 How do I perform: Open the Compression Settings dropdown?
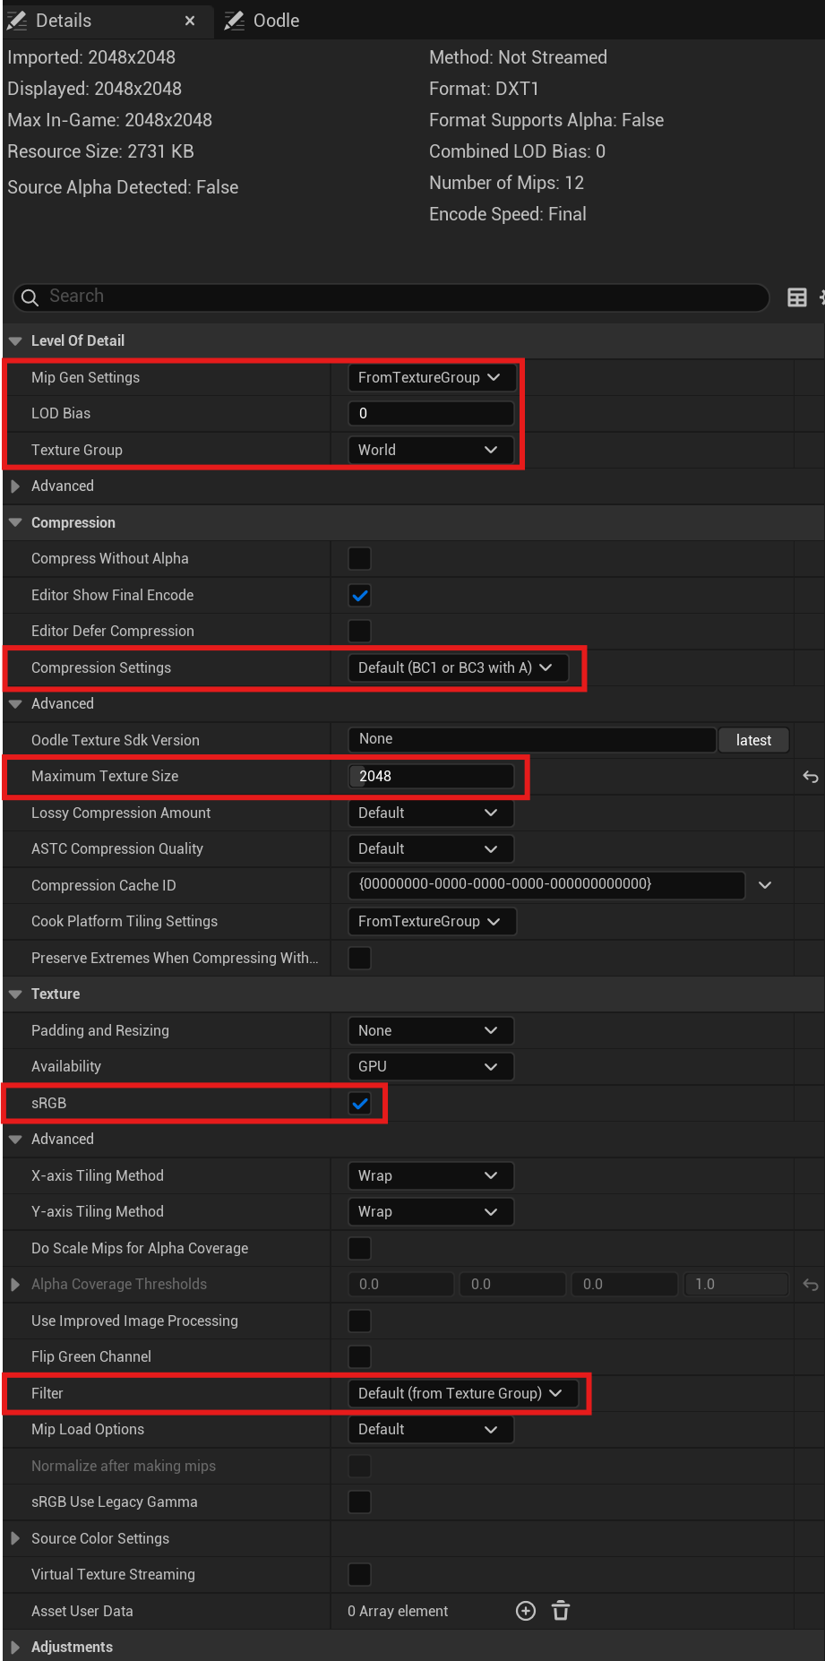click(458, 667)
